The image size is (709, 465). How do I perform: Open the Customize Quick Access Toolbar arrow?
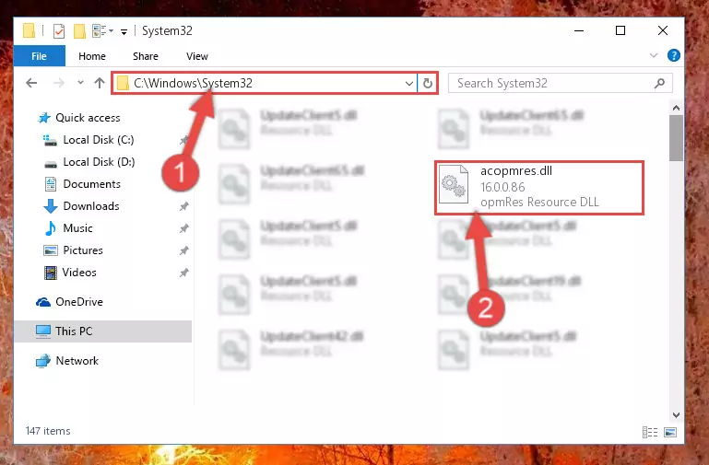(124, 31)
